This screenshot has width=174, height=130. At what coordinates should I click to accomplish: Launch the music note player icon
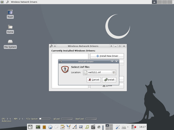[x=87, y=127]
